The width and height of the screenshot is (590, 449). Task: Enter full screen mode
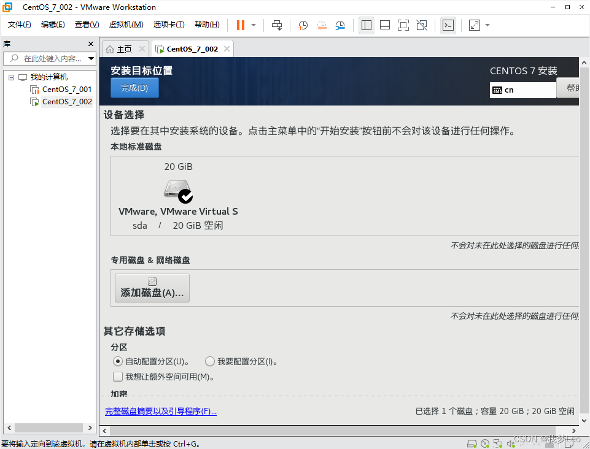[x=403, y=25]
